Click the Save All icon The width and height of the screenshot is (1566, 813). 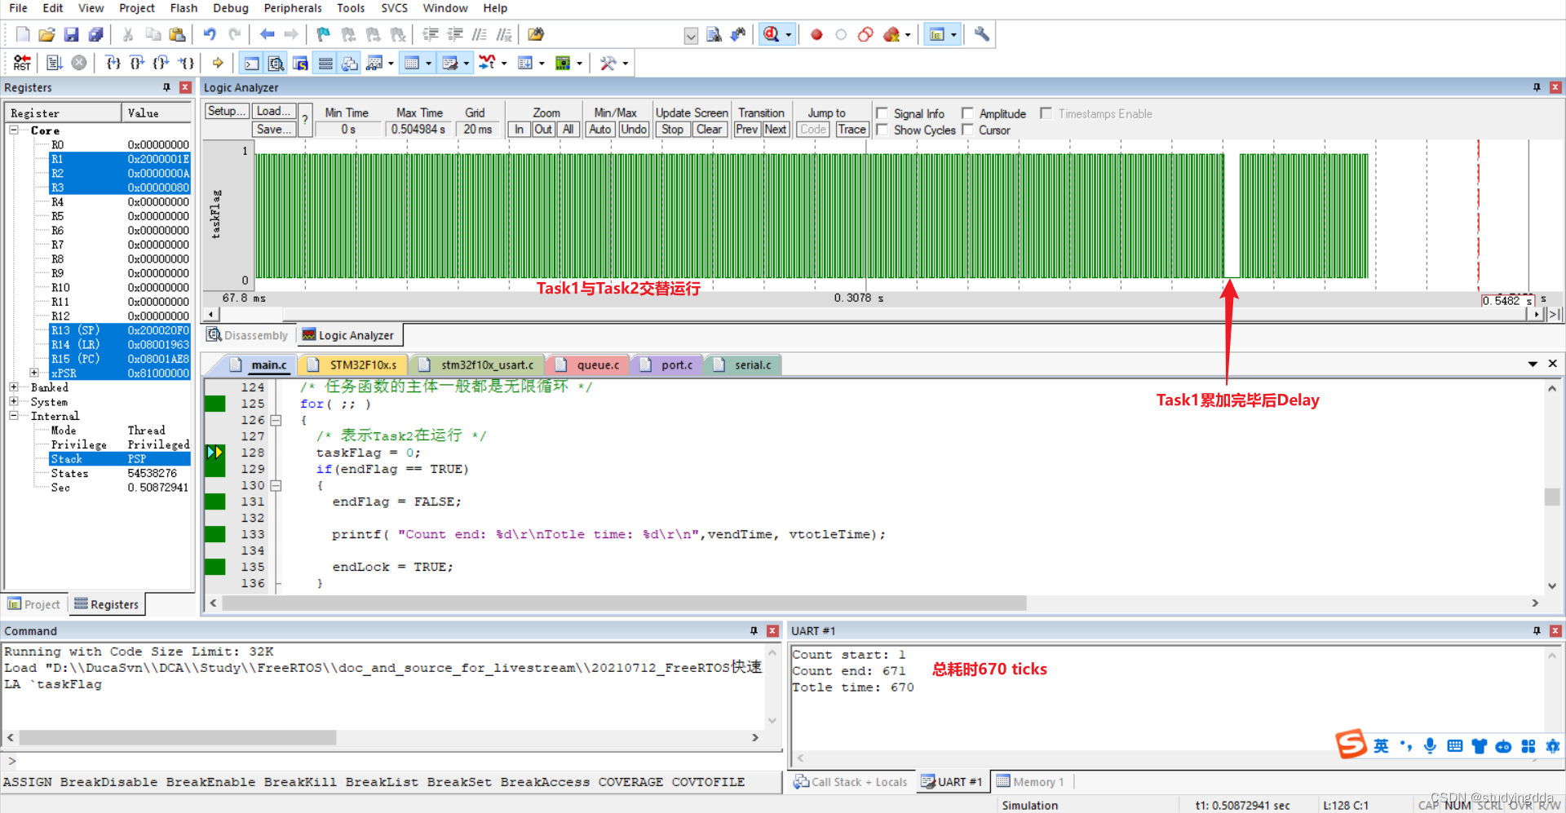tap(95, 34)
